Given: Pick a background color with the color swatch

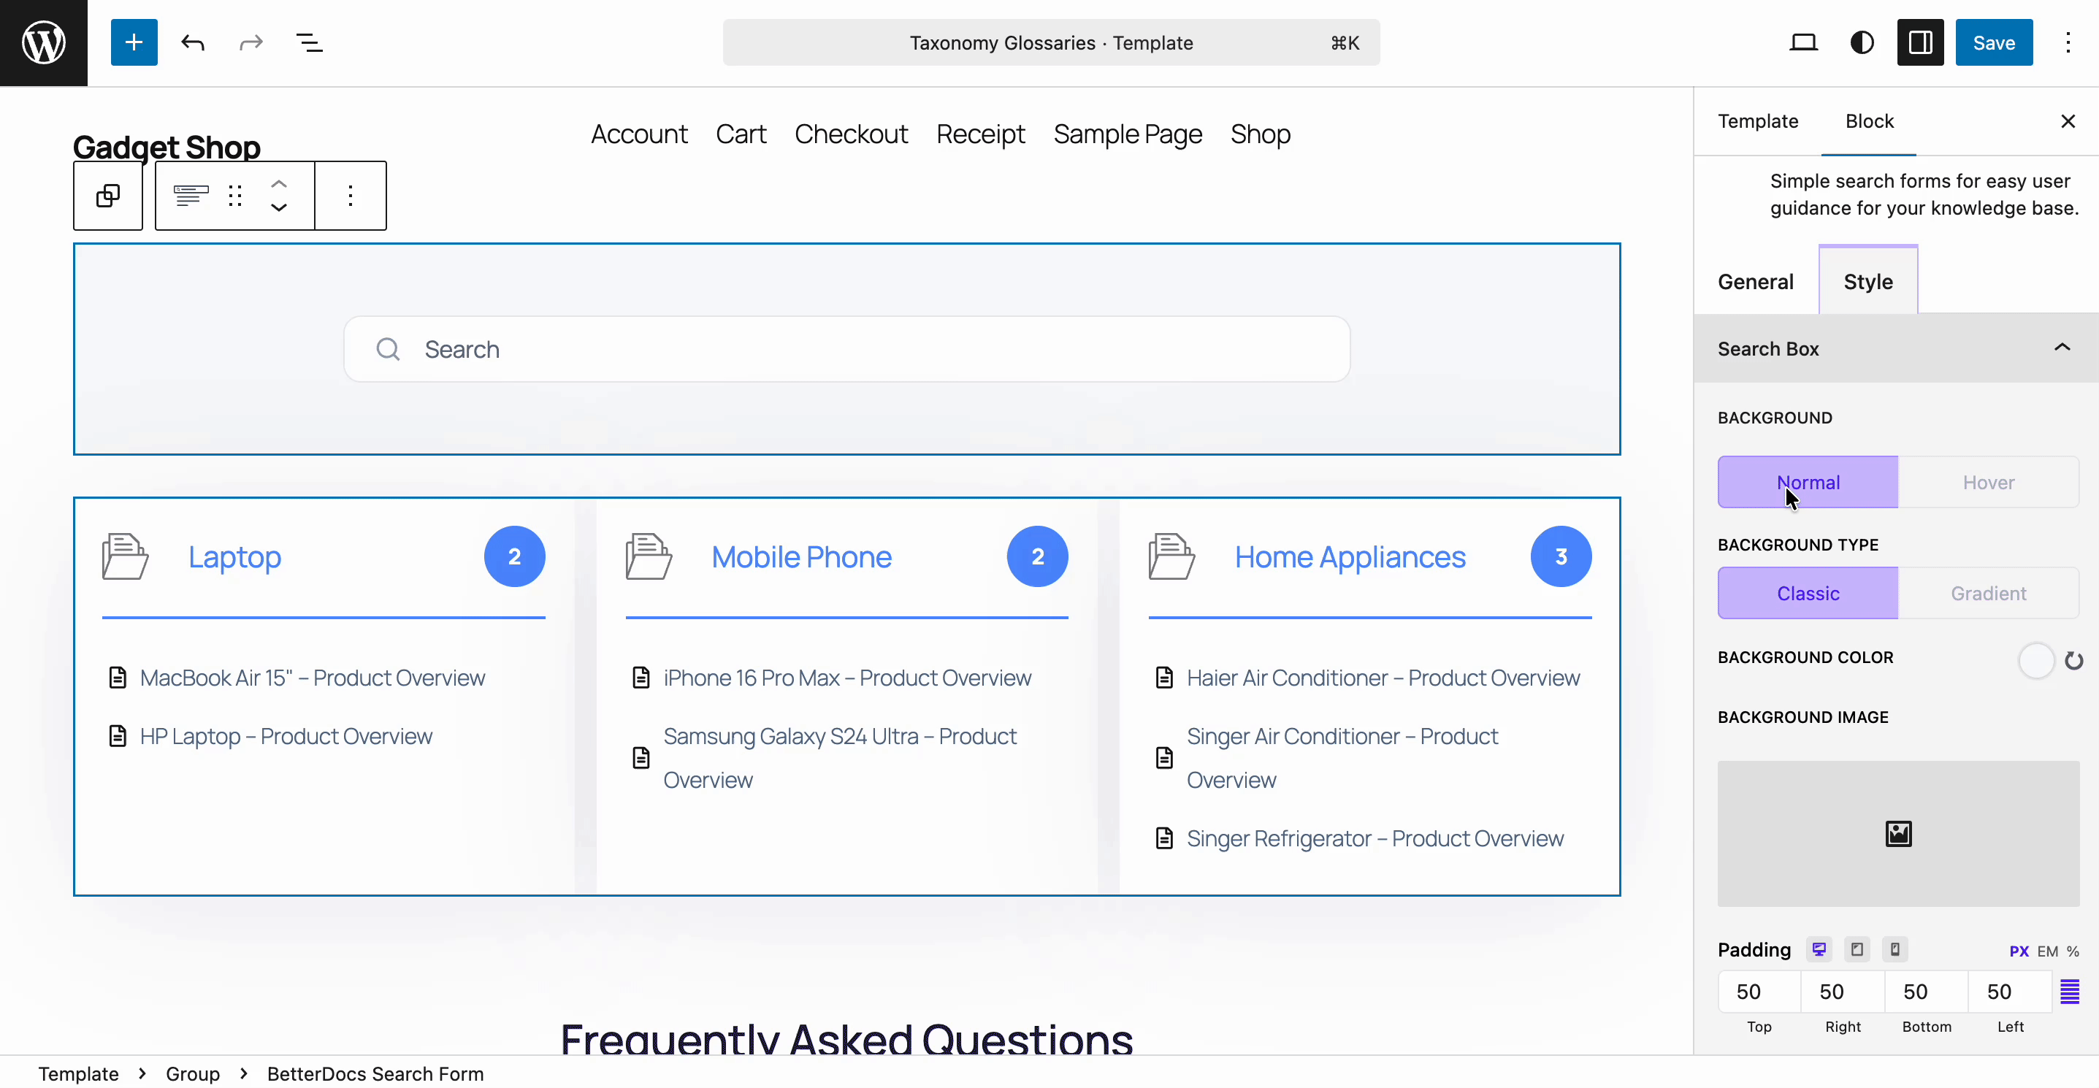Looking at the screenshot, I should coord(2035,660).
